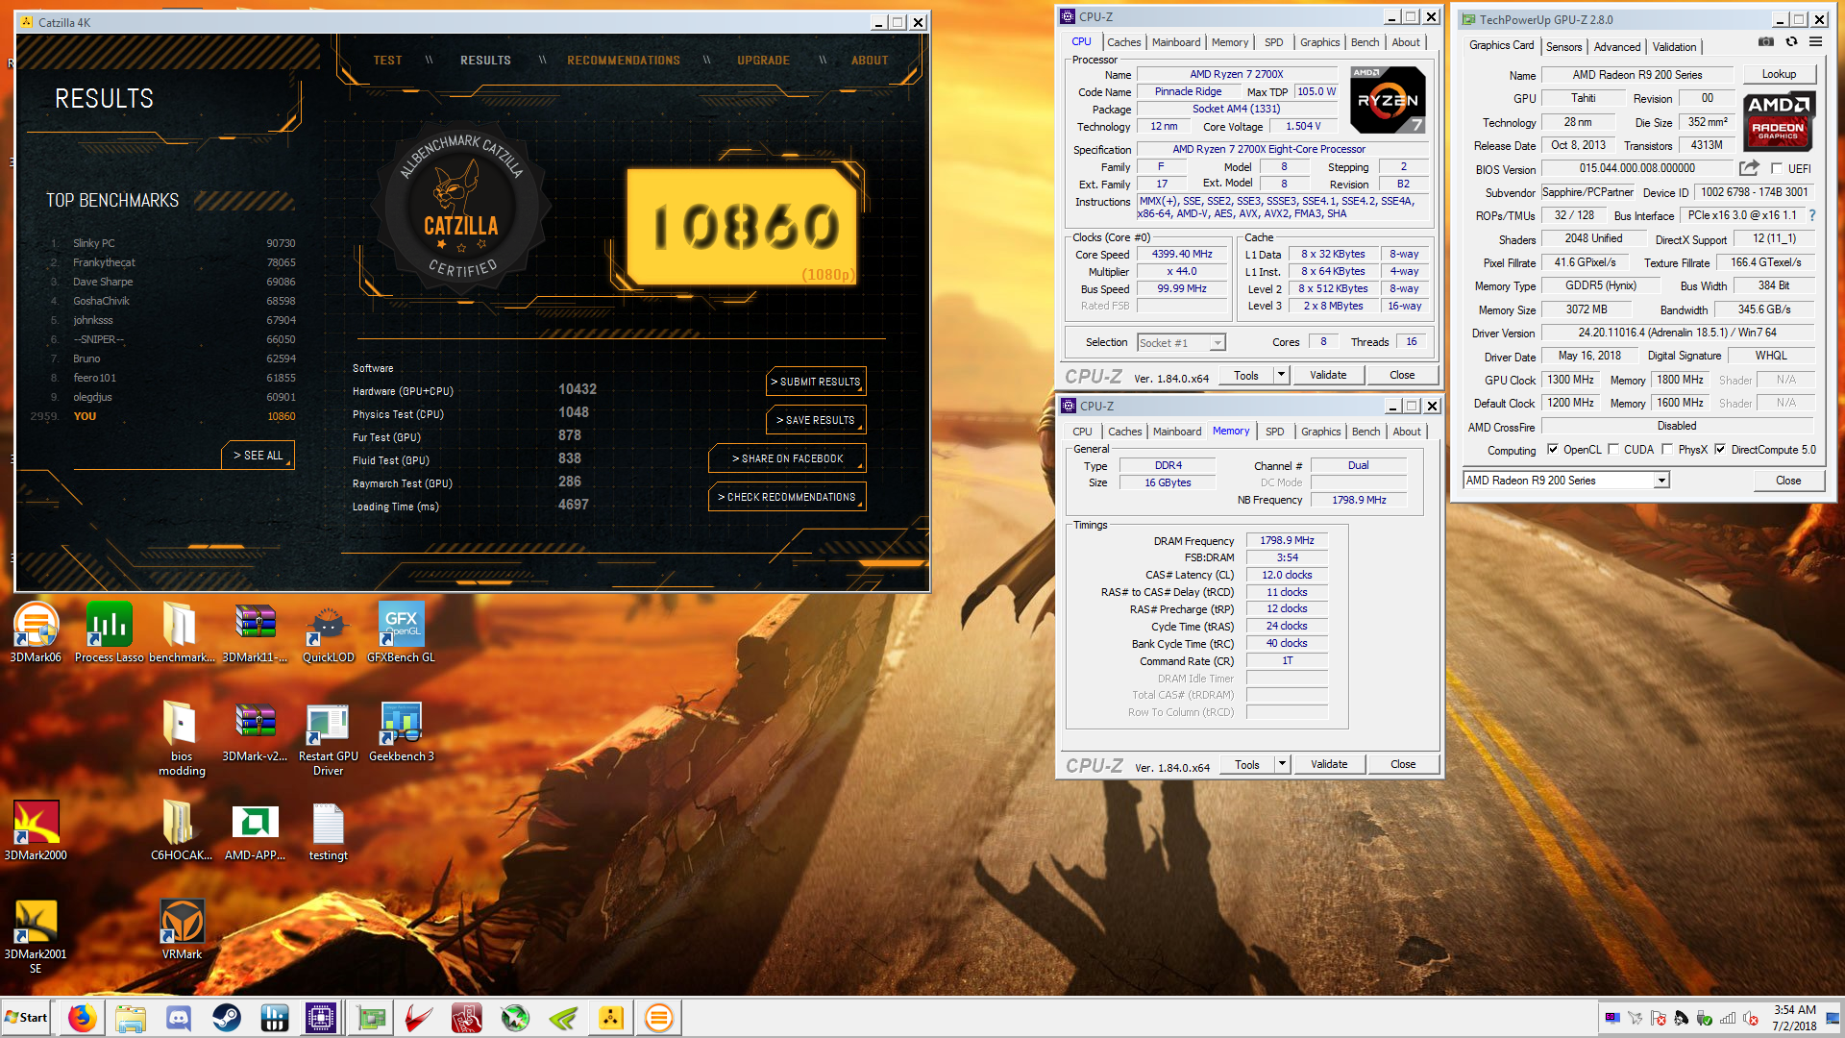Expand Tools dropdown arrow in lower CPU-Z

pos(1282,764)
